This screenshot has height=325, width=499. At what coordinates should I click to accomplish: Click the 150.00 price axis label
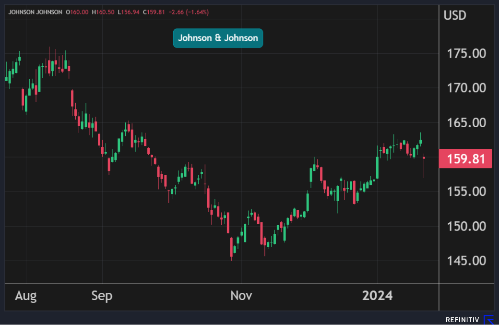pyautogui.click(x=465, y=226)
